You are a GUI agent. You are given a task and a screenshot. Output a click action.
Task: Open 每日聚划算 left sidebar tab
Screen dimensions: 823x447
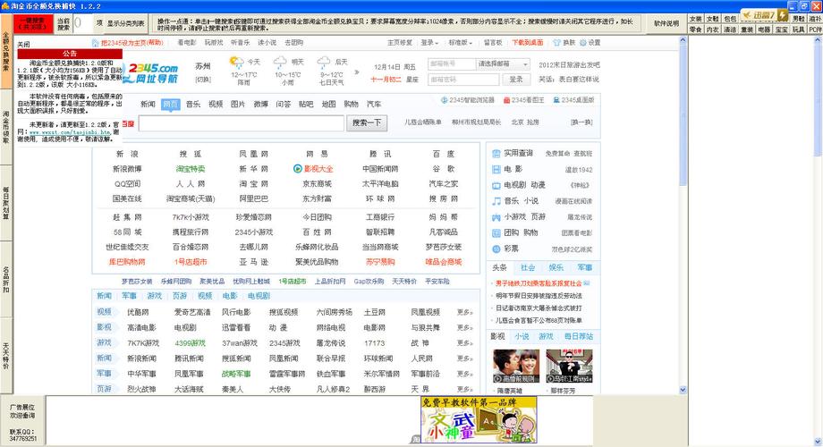pyautogui.click(x=5, y=203)
